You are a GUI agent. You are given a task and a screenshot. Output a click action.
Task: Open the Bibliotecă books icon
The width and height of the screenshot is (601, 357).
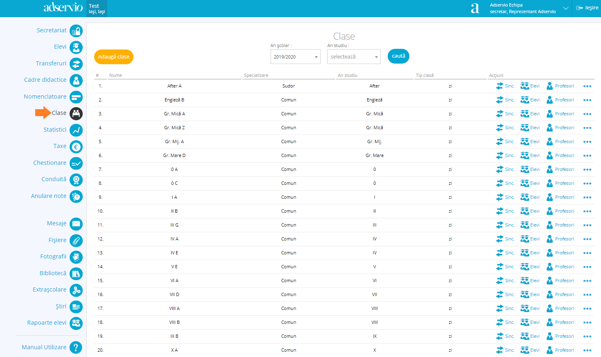click(76, 274)
